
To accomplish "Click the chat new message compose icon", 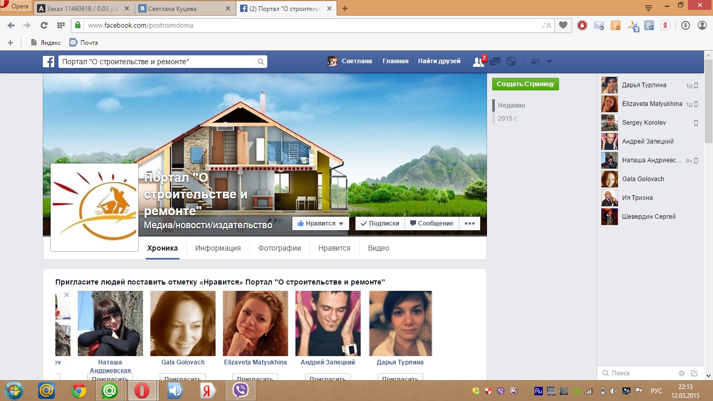I will [694, 373].
